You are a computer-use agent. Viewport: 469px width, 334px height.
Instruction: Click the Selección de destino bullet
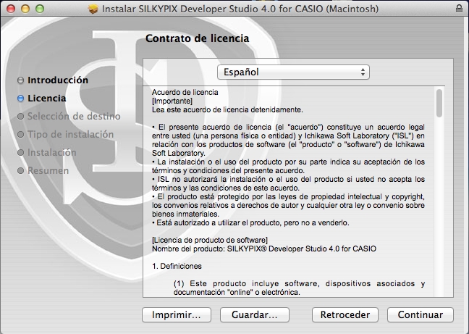tap(21, 116)
